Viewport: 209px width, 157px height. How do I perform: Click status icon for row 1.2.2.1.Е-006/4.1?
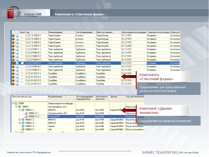click(13, 35)
